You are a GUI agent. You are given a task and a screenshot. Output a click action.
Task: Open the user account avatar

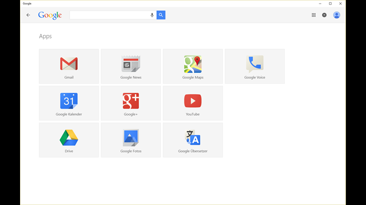pos(336,15)
